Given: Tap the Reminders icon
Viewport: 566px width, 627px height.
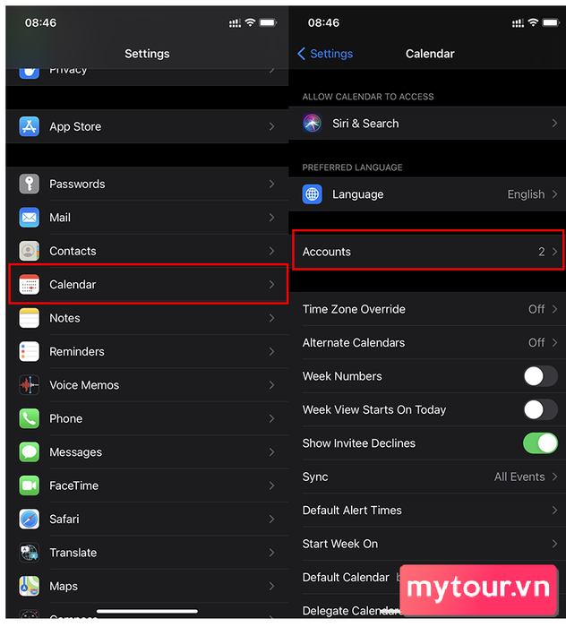Looking at the screenshot, I should pyautogui.click(x=30, y=351).
